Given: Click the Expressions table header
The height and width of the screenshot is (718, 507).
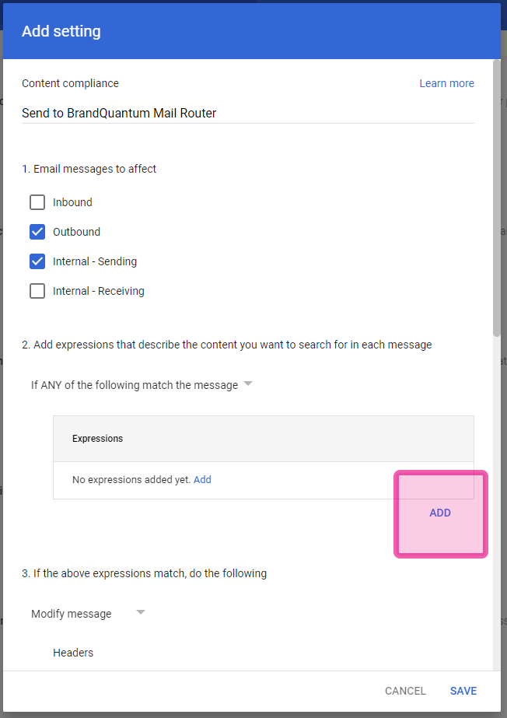Looking at the screenshot, I should coord(264,438).
